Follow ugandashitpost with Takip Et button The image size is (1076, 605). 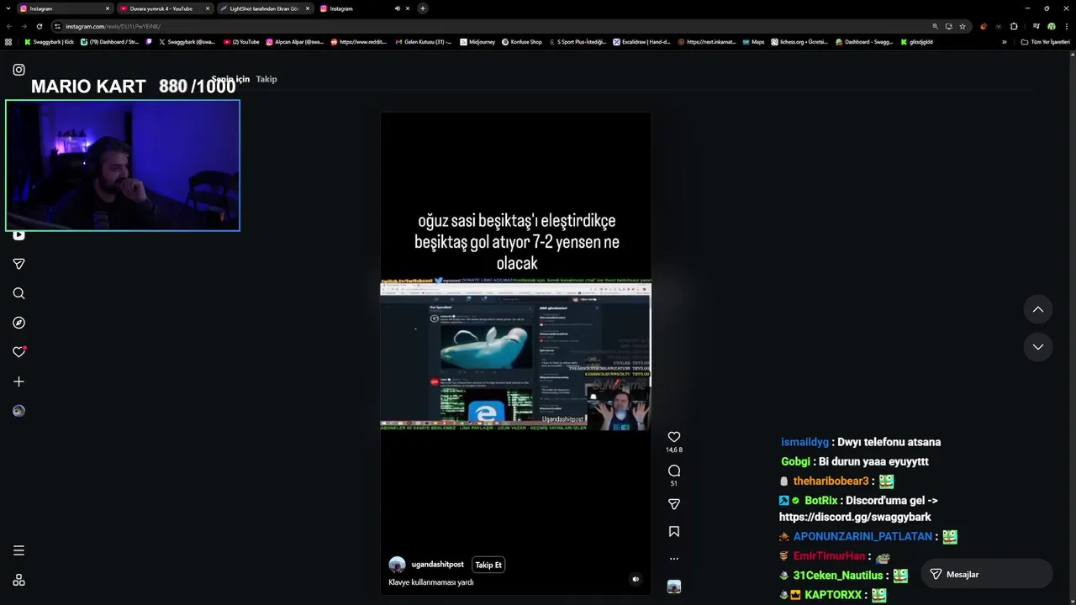(488, 565)
